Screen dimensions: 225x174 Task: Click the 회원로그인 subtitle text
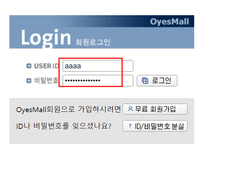[93, 42]
